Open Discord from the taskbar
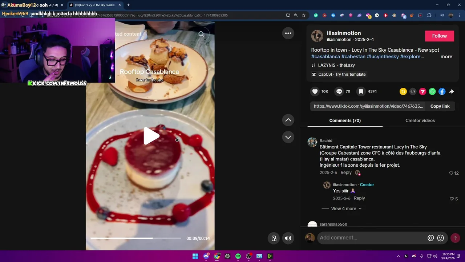Viewport: 465px width, 262px height. pos(206,256)
